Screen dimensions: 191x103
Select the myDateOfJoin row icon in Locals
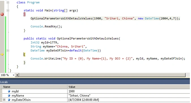[x=9, y=100]
